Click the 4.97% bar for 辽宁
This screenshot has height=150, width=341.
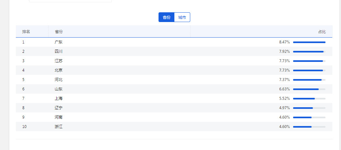(x=309, y=108)
